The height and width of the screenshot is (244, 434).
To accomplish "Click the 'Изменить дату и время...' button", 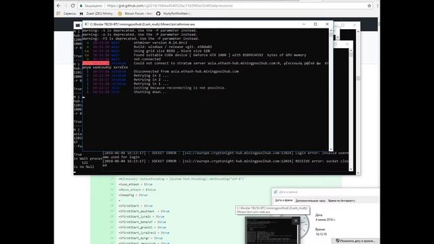I will click(x=355, y=241).
